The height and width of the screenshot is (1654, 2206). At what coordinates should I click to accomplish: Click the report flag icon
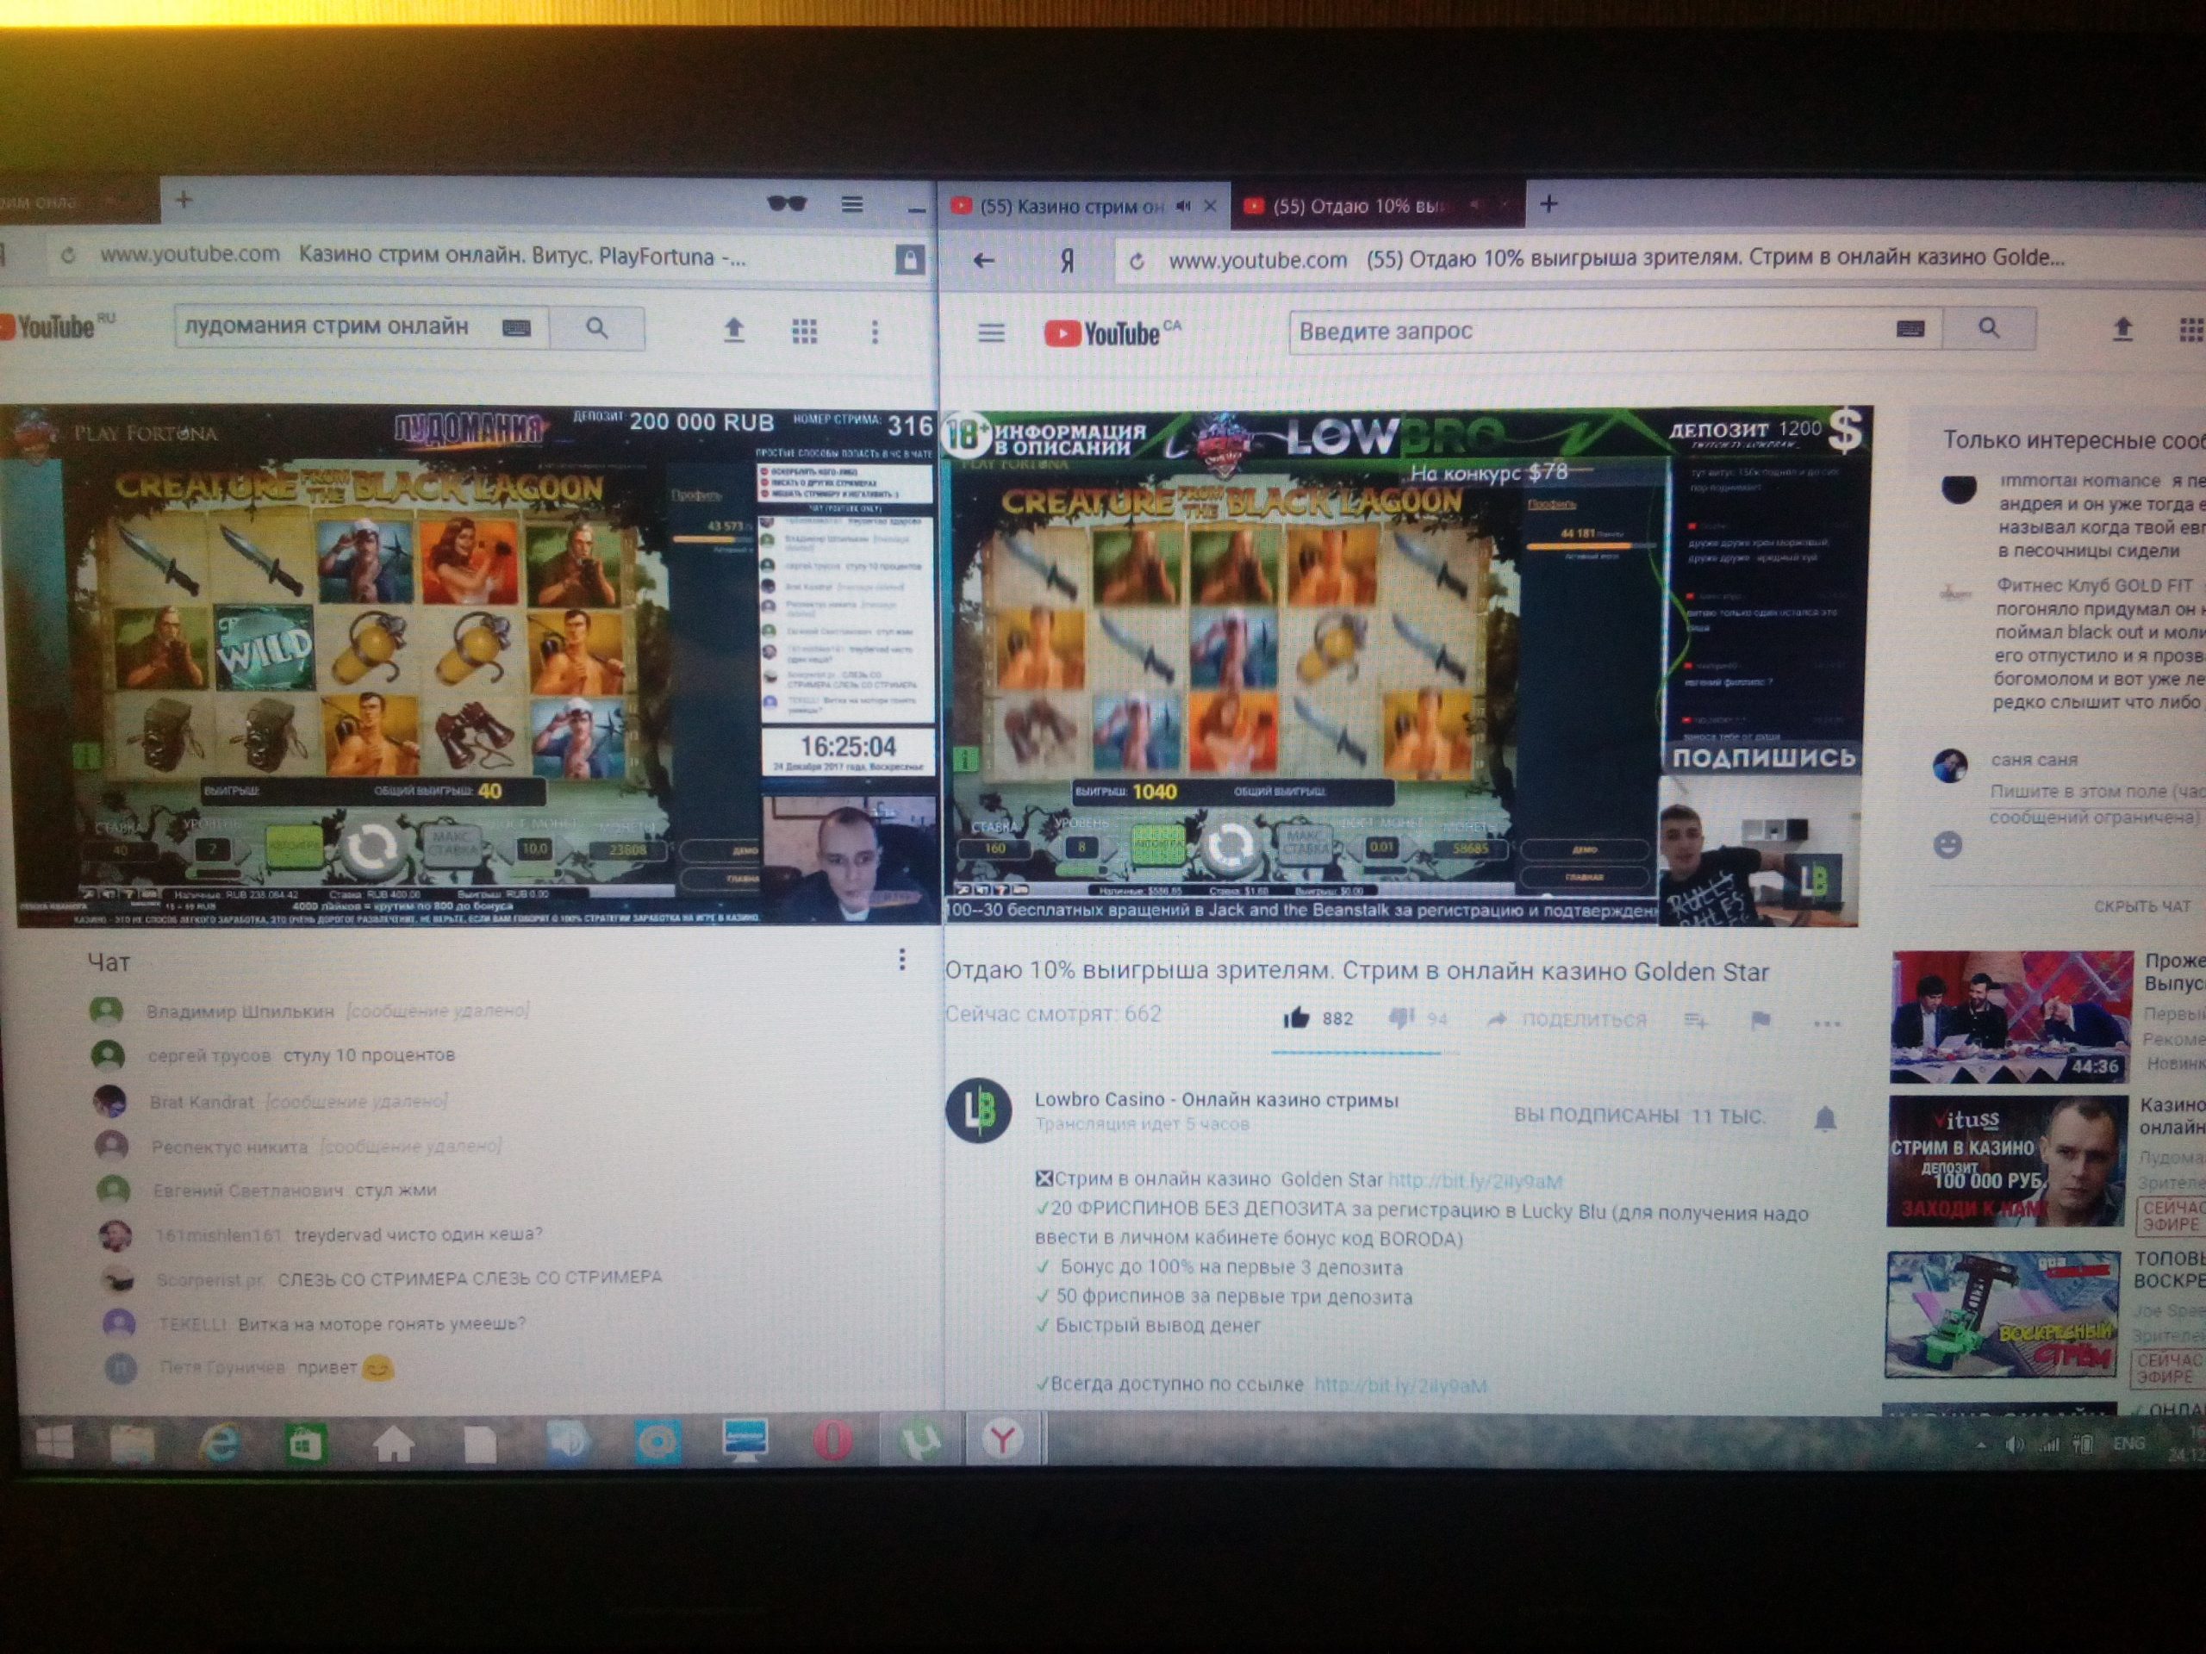pos(1760,1020)
